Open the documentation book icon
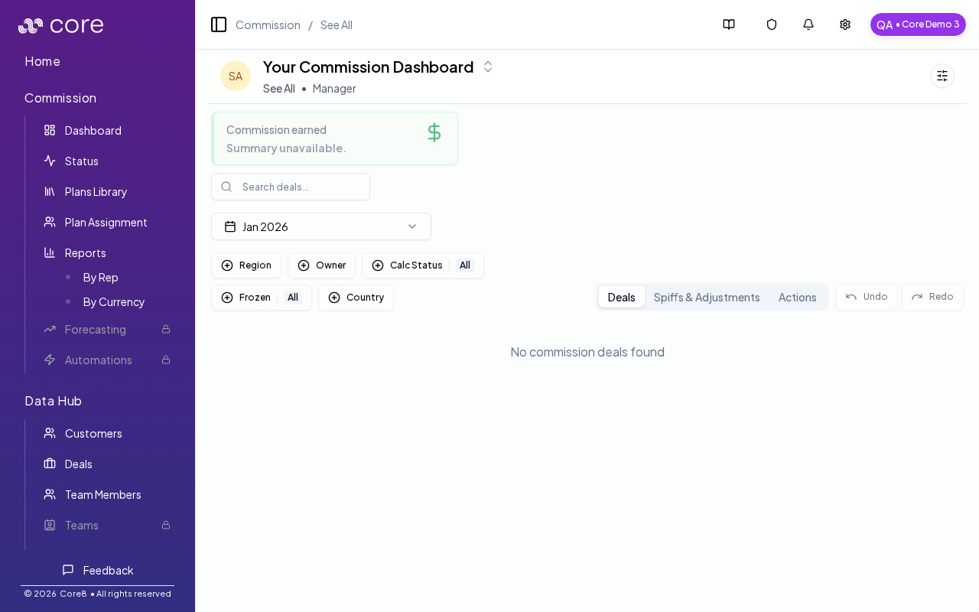The width and height of the screenshot is (979, 612). coord(728,24)
